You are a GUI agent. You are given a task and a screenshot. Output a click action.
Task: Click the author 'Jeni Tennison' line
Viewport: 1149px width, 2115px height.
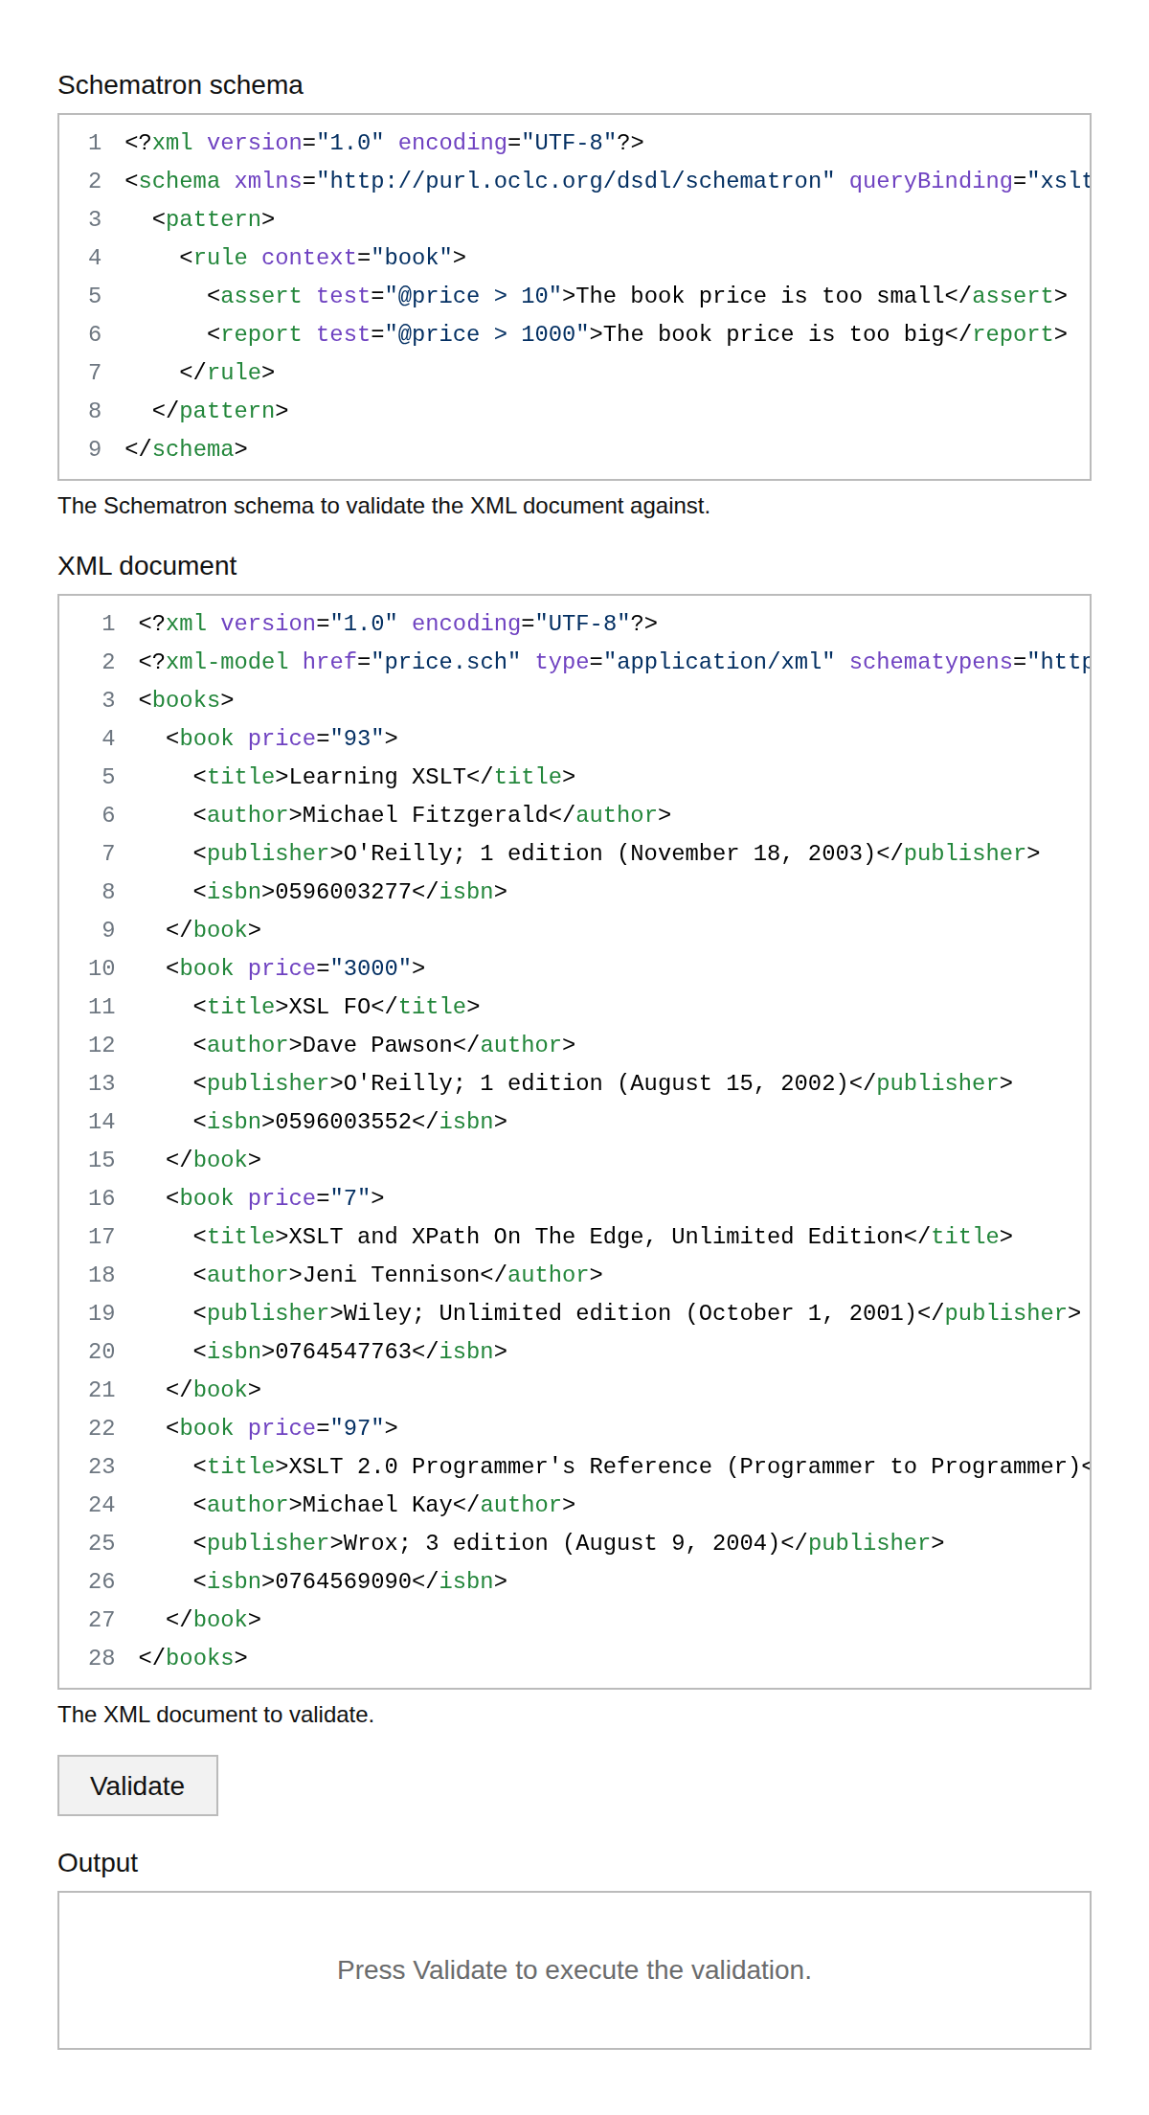tap(398, 1275)
